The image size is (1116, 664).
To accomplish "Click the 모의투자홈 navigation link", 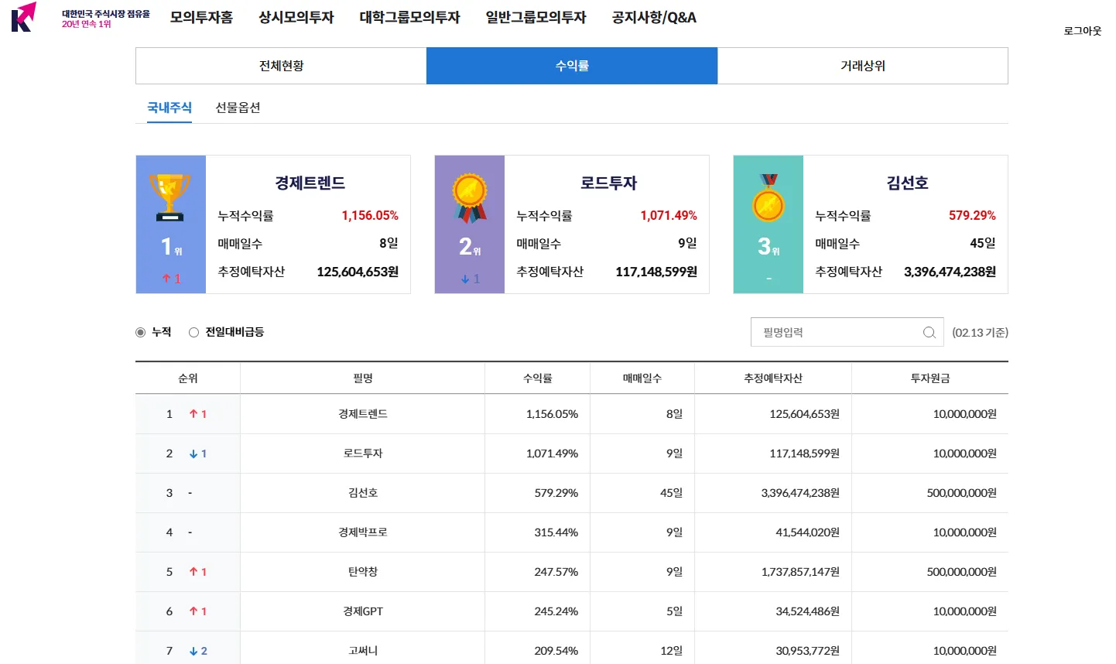I will pyautogui.click(x=201, y=17).
